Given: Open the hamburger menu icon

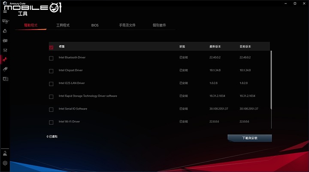Looking at the screenshot, I should pyautogui.click(x=5, y=12).
